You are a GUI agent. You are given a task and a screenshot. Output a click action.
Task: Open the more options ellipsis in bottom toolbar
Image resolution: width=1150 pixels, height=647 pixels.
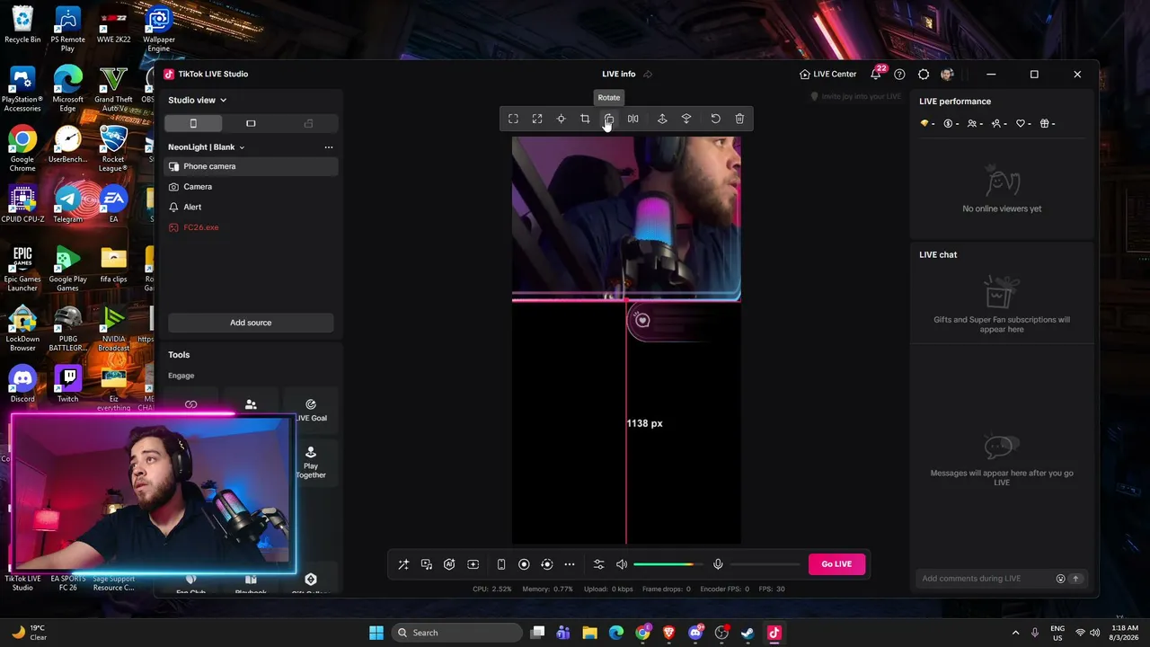pos(570,564)
